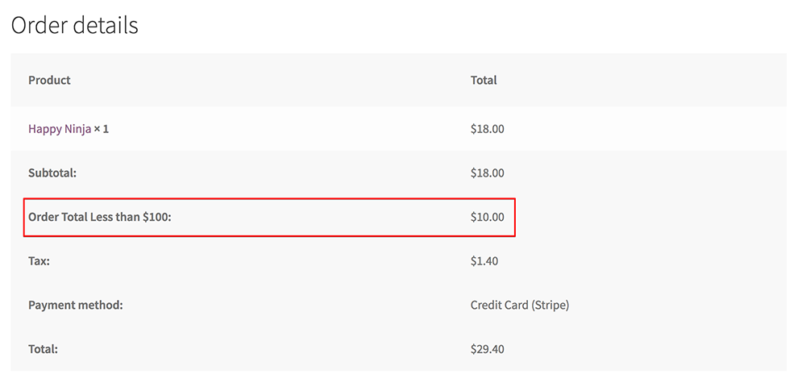This screenshot has height=391, width=806.
Task: Click the $1.40 tax amount
Action: [x=484, y=261]
